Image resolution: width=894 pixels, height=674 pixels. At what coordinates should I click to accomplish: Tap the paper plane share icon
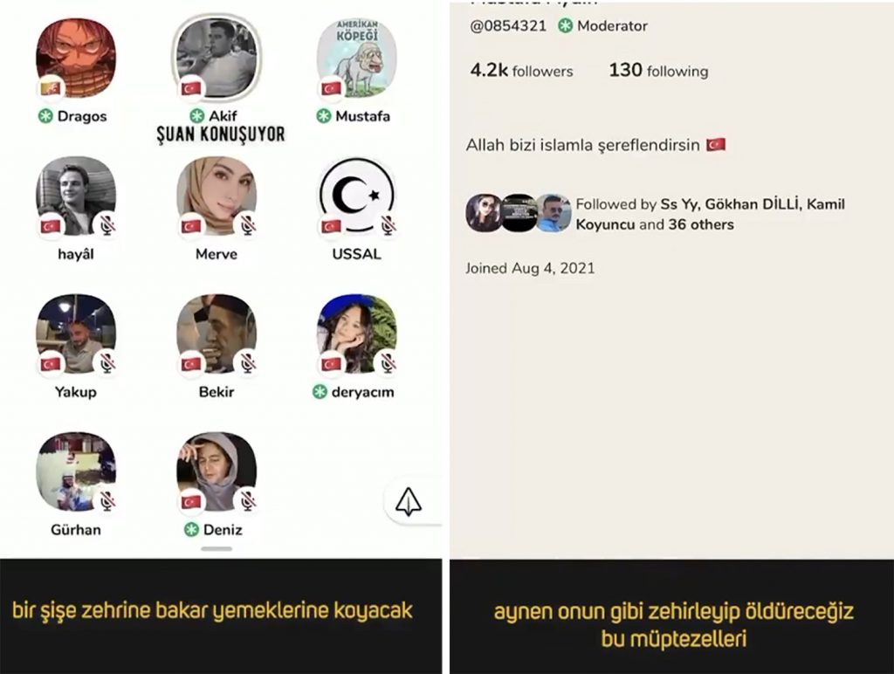coord(409,502)
